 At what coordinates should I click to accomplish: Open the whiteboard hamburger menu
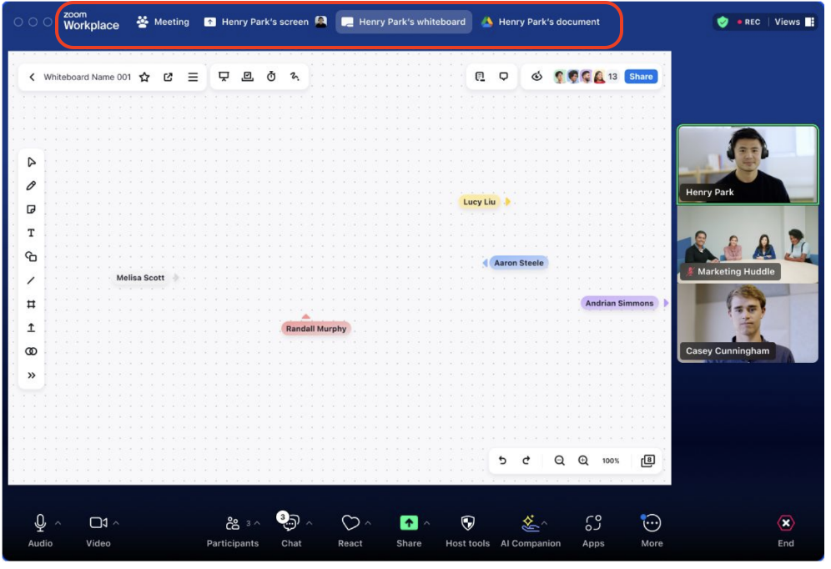tap(193, 77)
